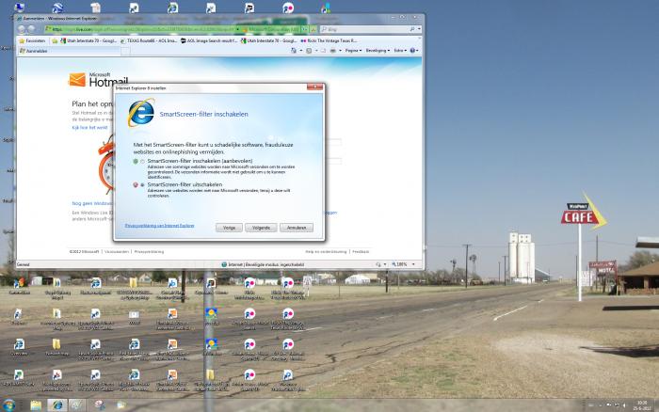659x412 pixels.
Task: Open the Windows Start orb
Action: click(8, 404)
